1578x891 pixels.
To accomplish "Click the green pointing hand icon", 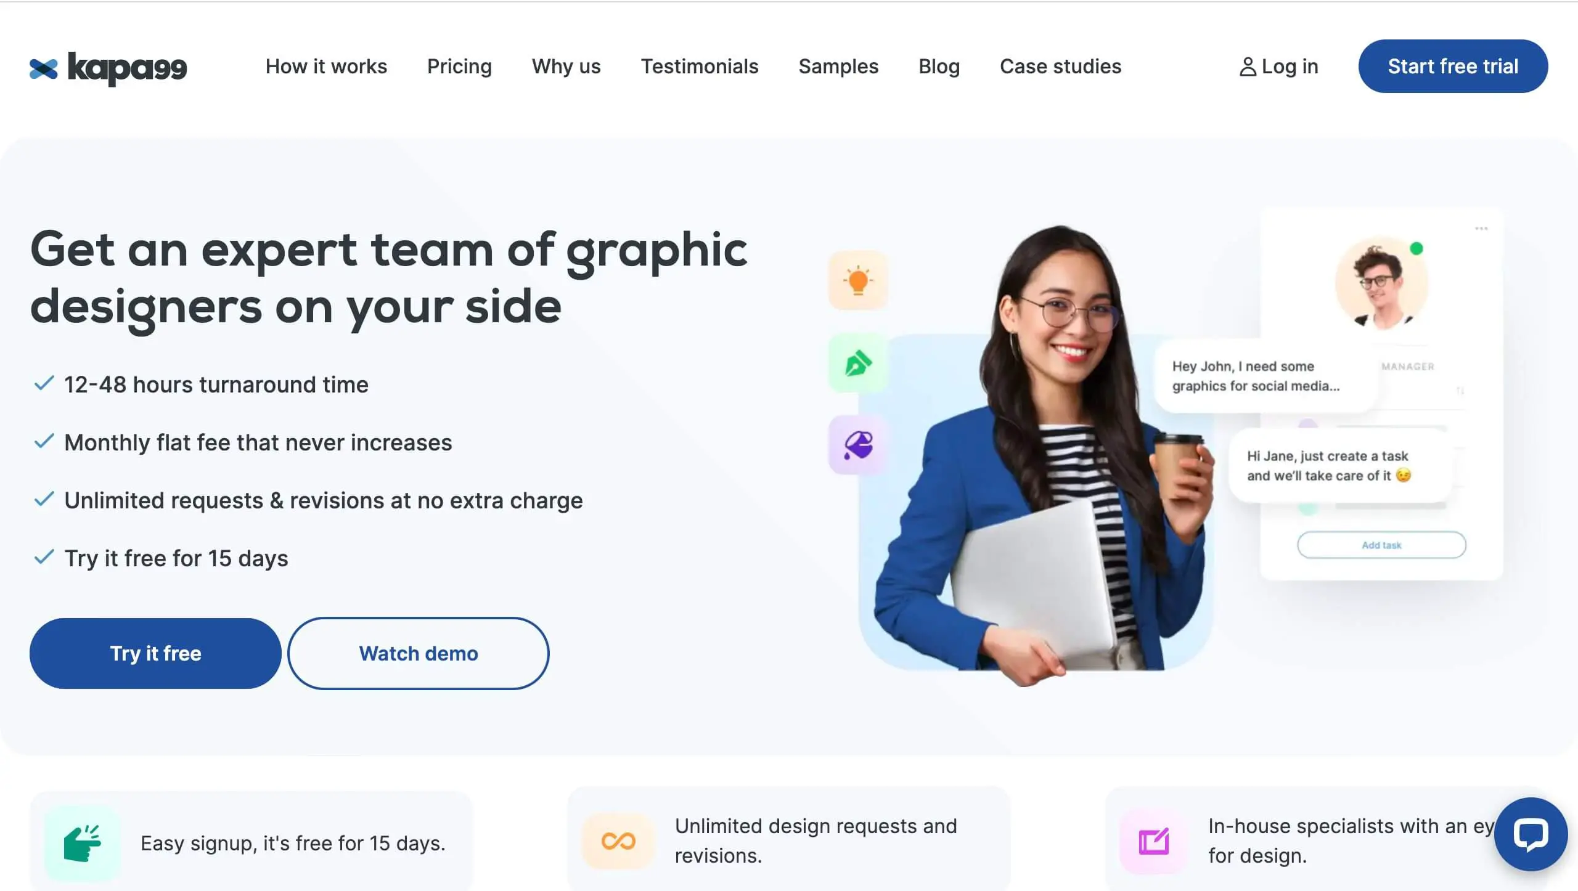I will coord(82,842).
